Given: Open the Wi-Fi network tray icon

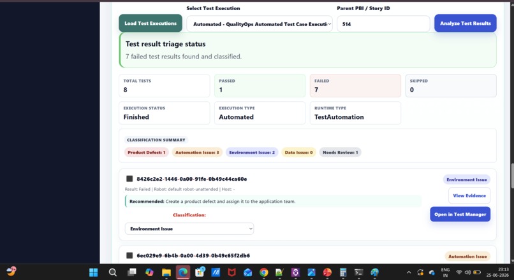Looking at the screenshot, I should point(459,272).
